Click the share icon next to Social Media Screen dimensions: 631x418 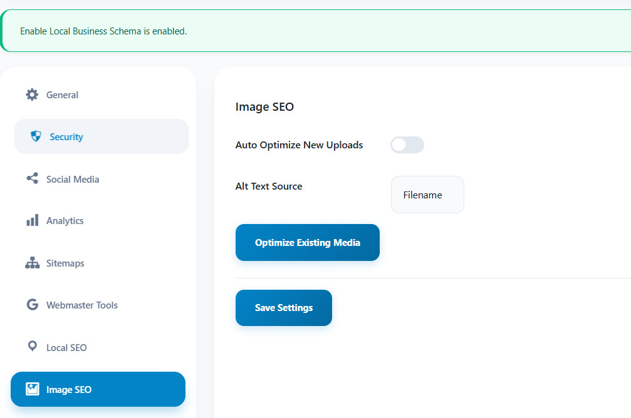point(32,178)
